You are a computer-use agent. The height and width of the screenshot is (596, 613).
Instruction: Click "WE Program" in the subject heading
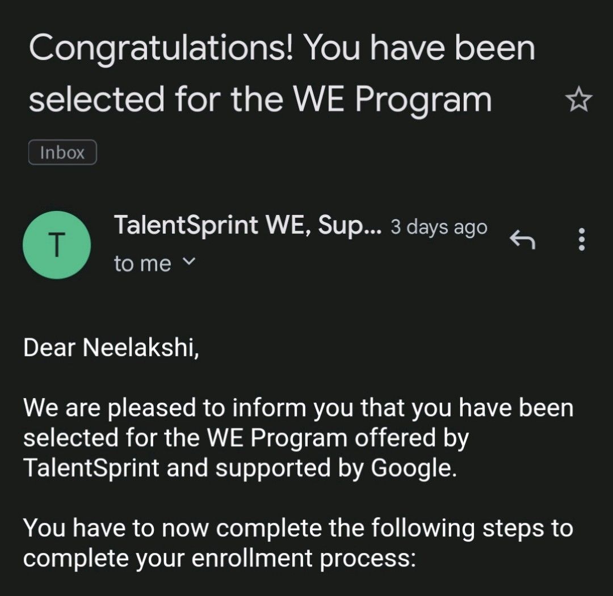[393, 100]
